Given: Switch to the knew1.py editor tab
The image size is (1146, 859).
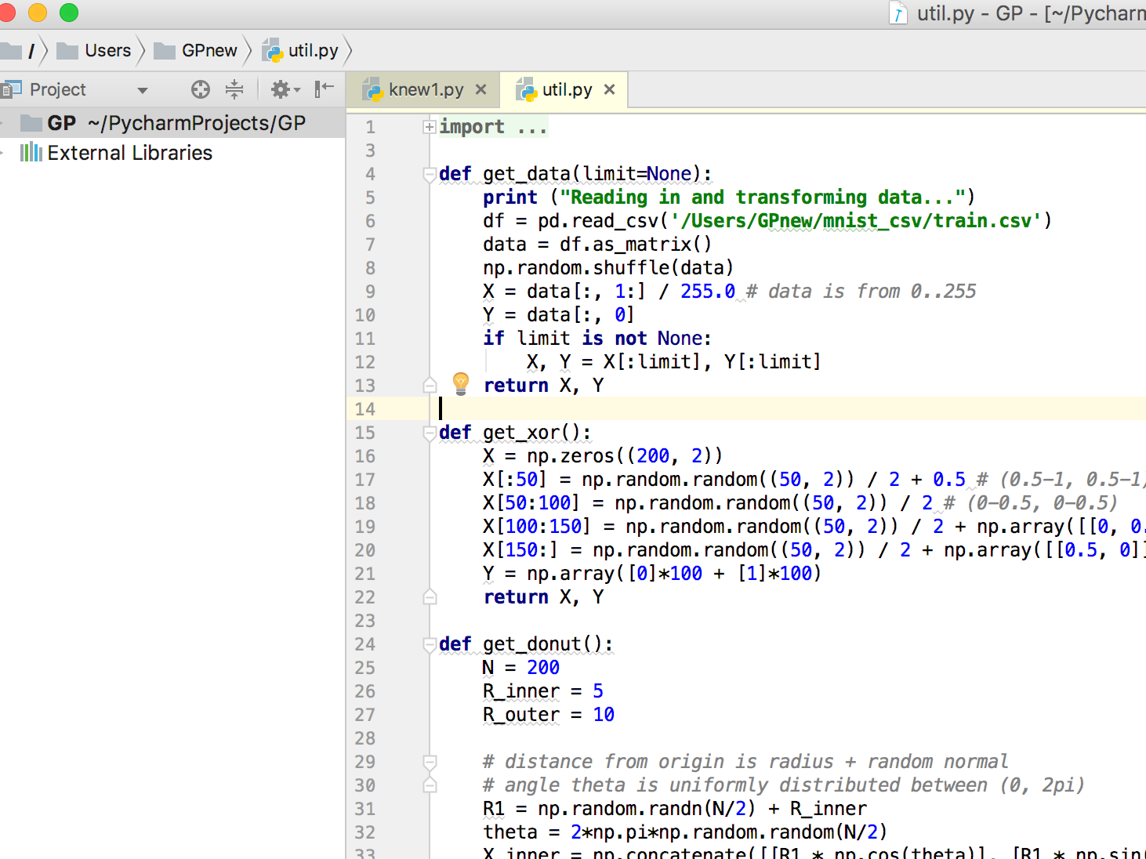Looking at the screenshot, I should [423, 89].
